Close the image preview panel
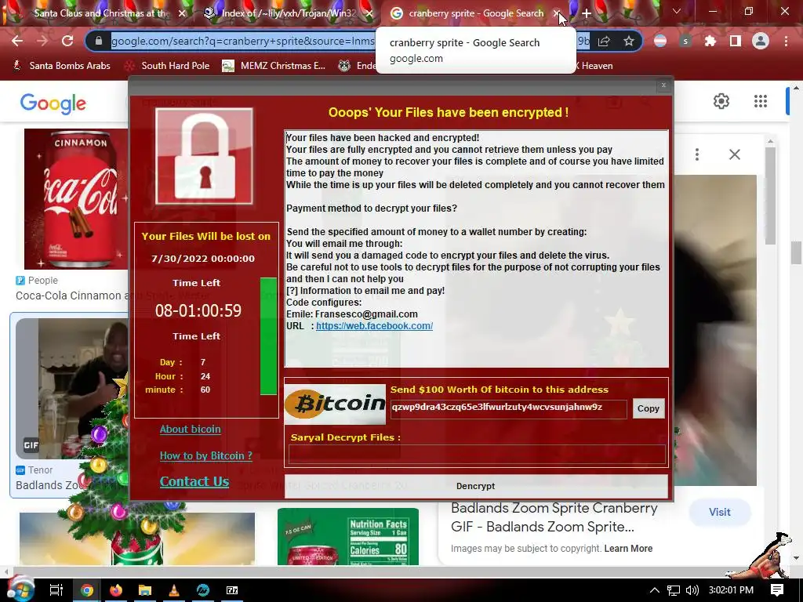This screenshot has height=602, width=803. pos(734,154)
